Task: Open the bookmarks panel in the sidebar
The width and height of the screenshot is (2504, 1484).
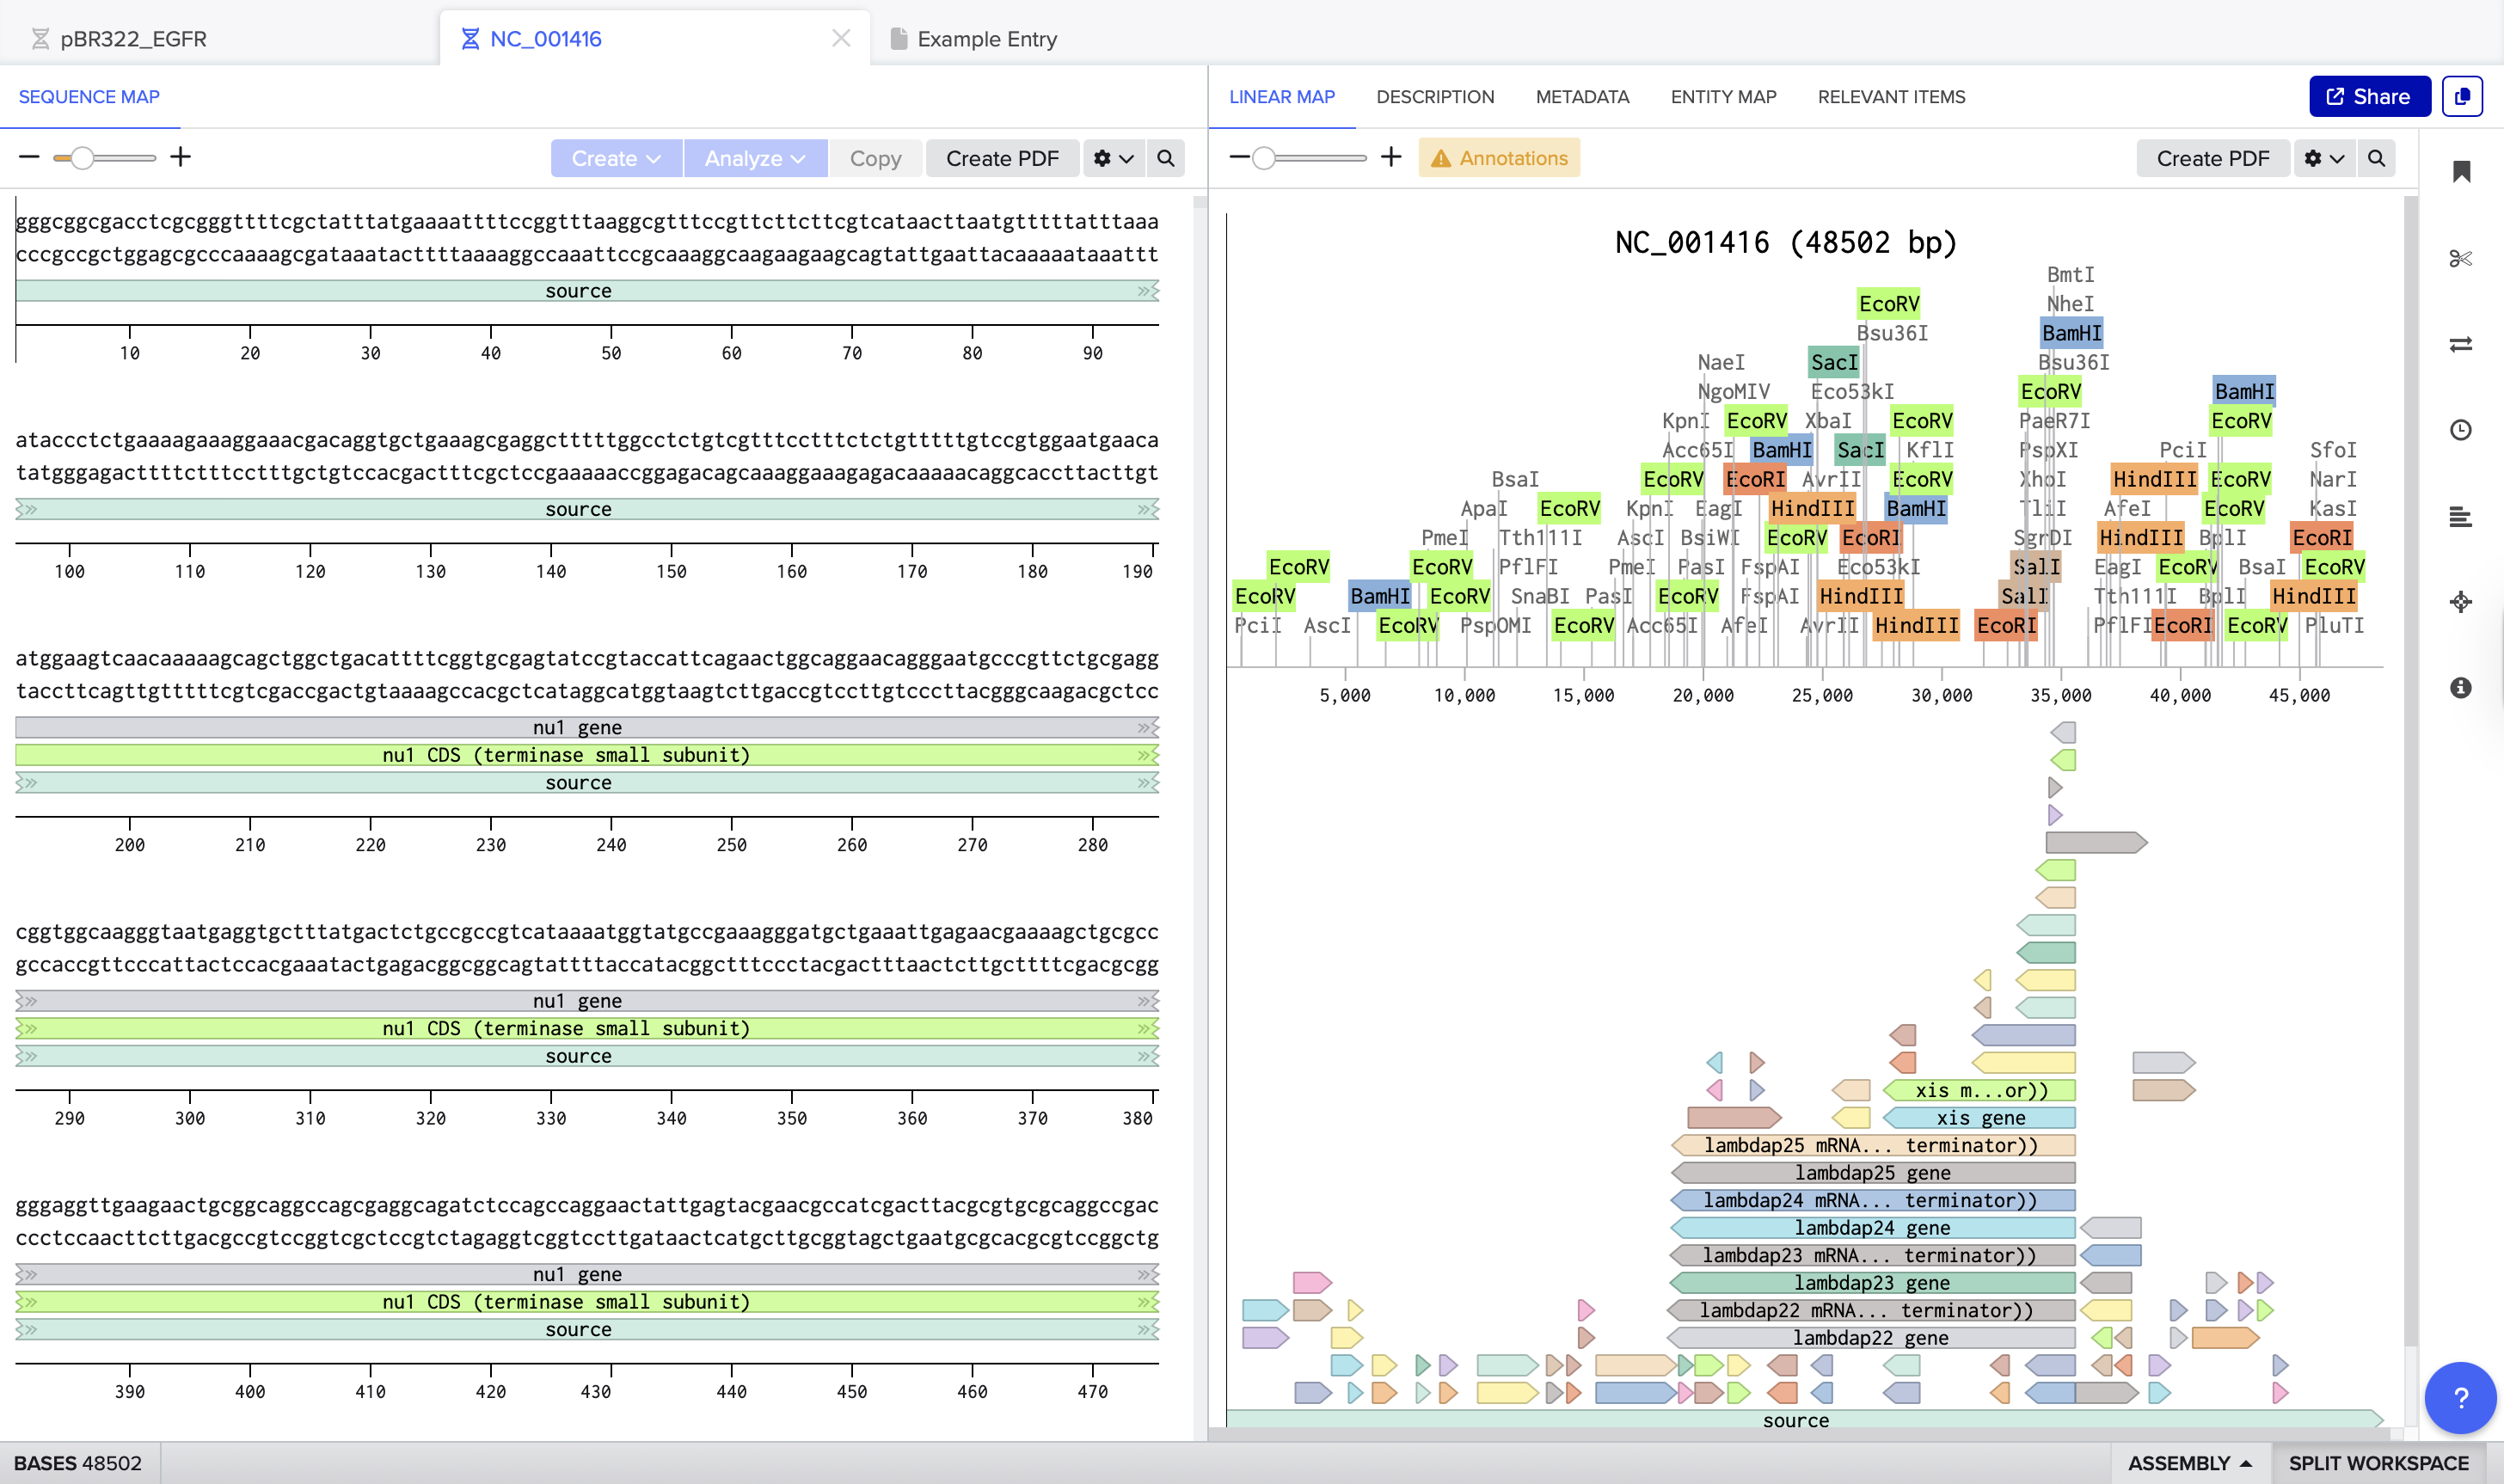Action: pos(2461,170)
